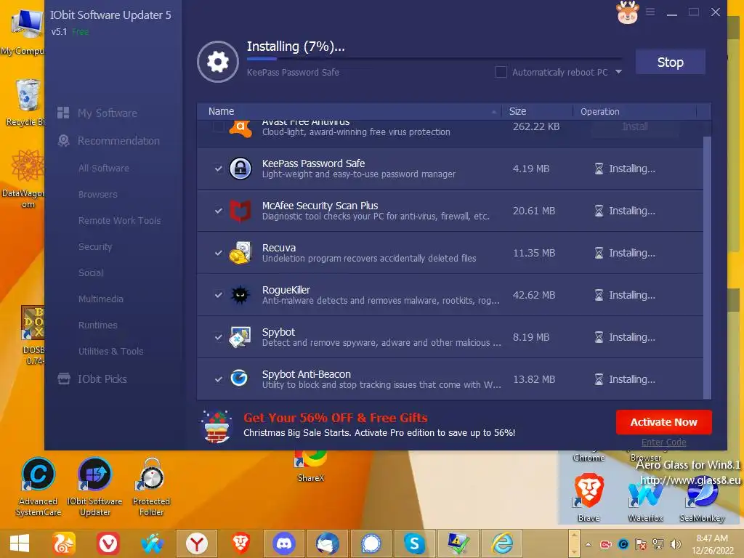This screenshot has height=558, width=744.
Task: Open Advanced SystemCare desktop shortcut
Action: tap(39, 487)
